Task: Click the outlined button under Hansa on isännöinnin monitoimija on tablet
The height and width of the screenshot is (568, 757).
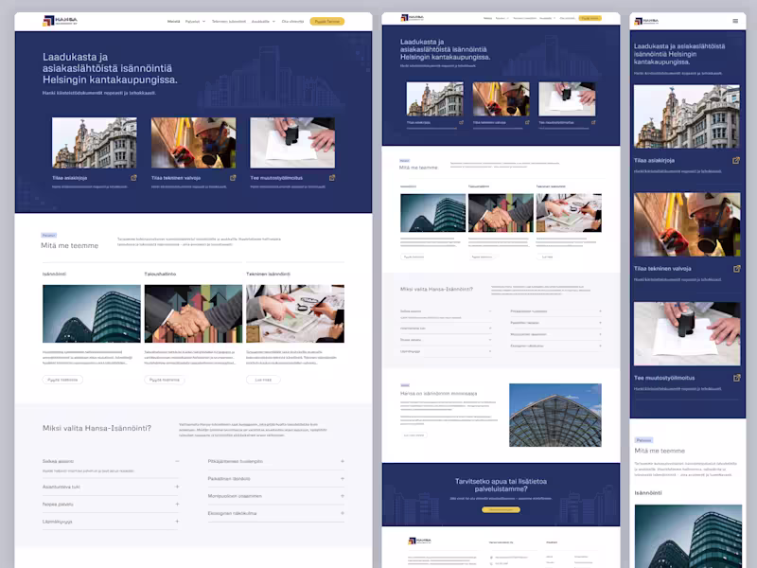Action: (414, 435)
